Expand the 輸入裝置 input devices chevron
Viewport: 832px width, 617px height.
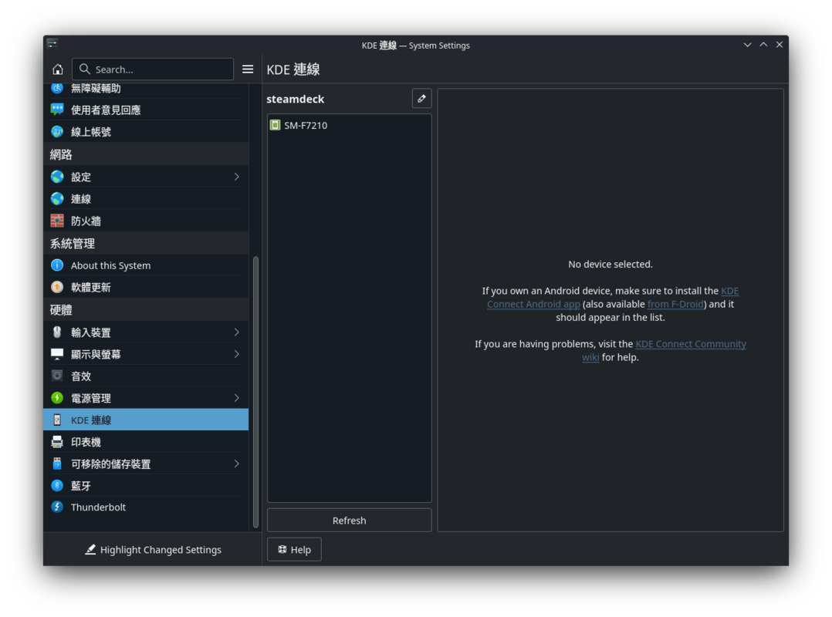[237, 332]
